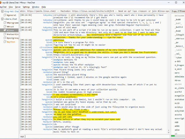Click the Libera.Chat network icon in tree

2,19
